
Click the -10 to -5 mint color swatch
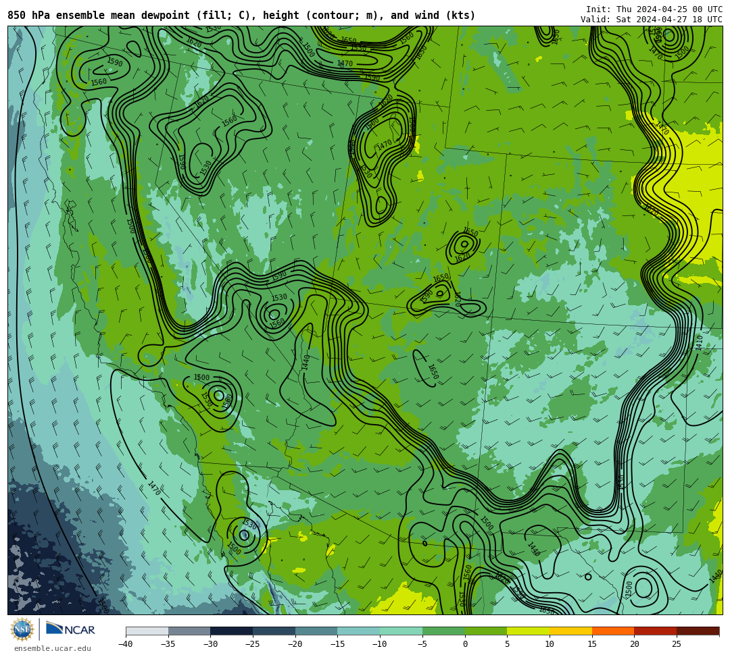[x=401, y=631]
